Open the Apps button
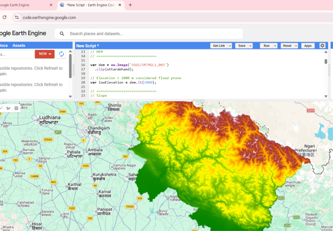 pyautogui.click(x=308, y=46)
